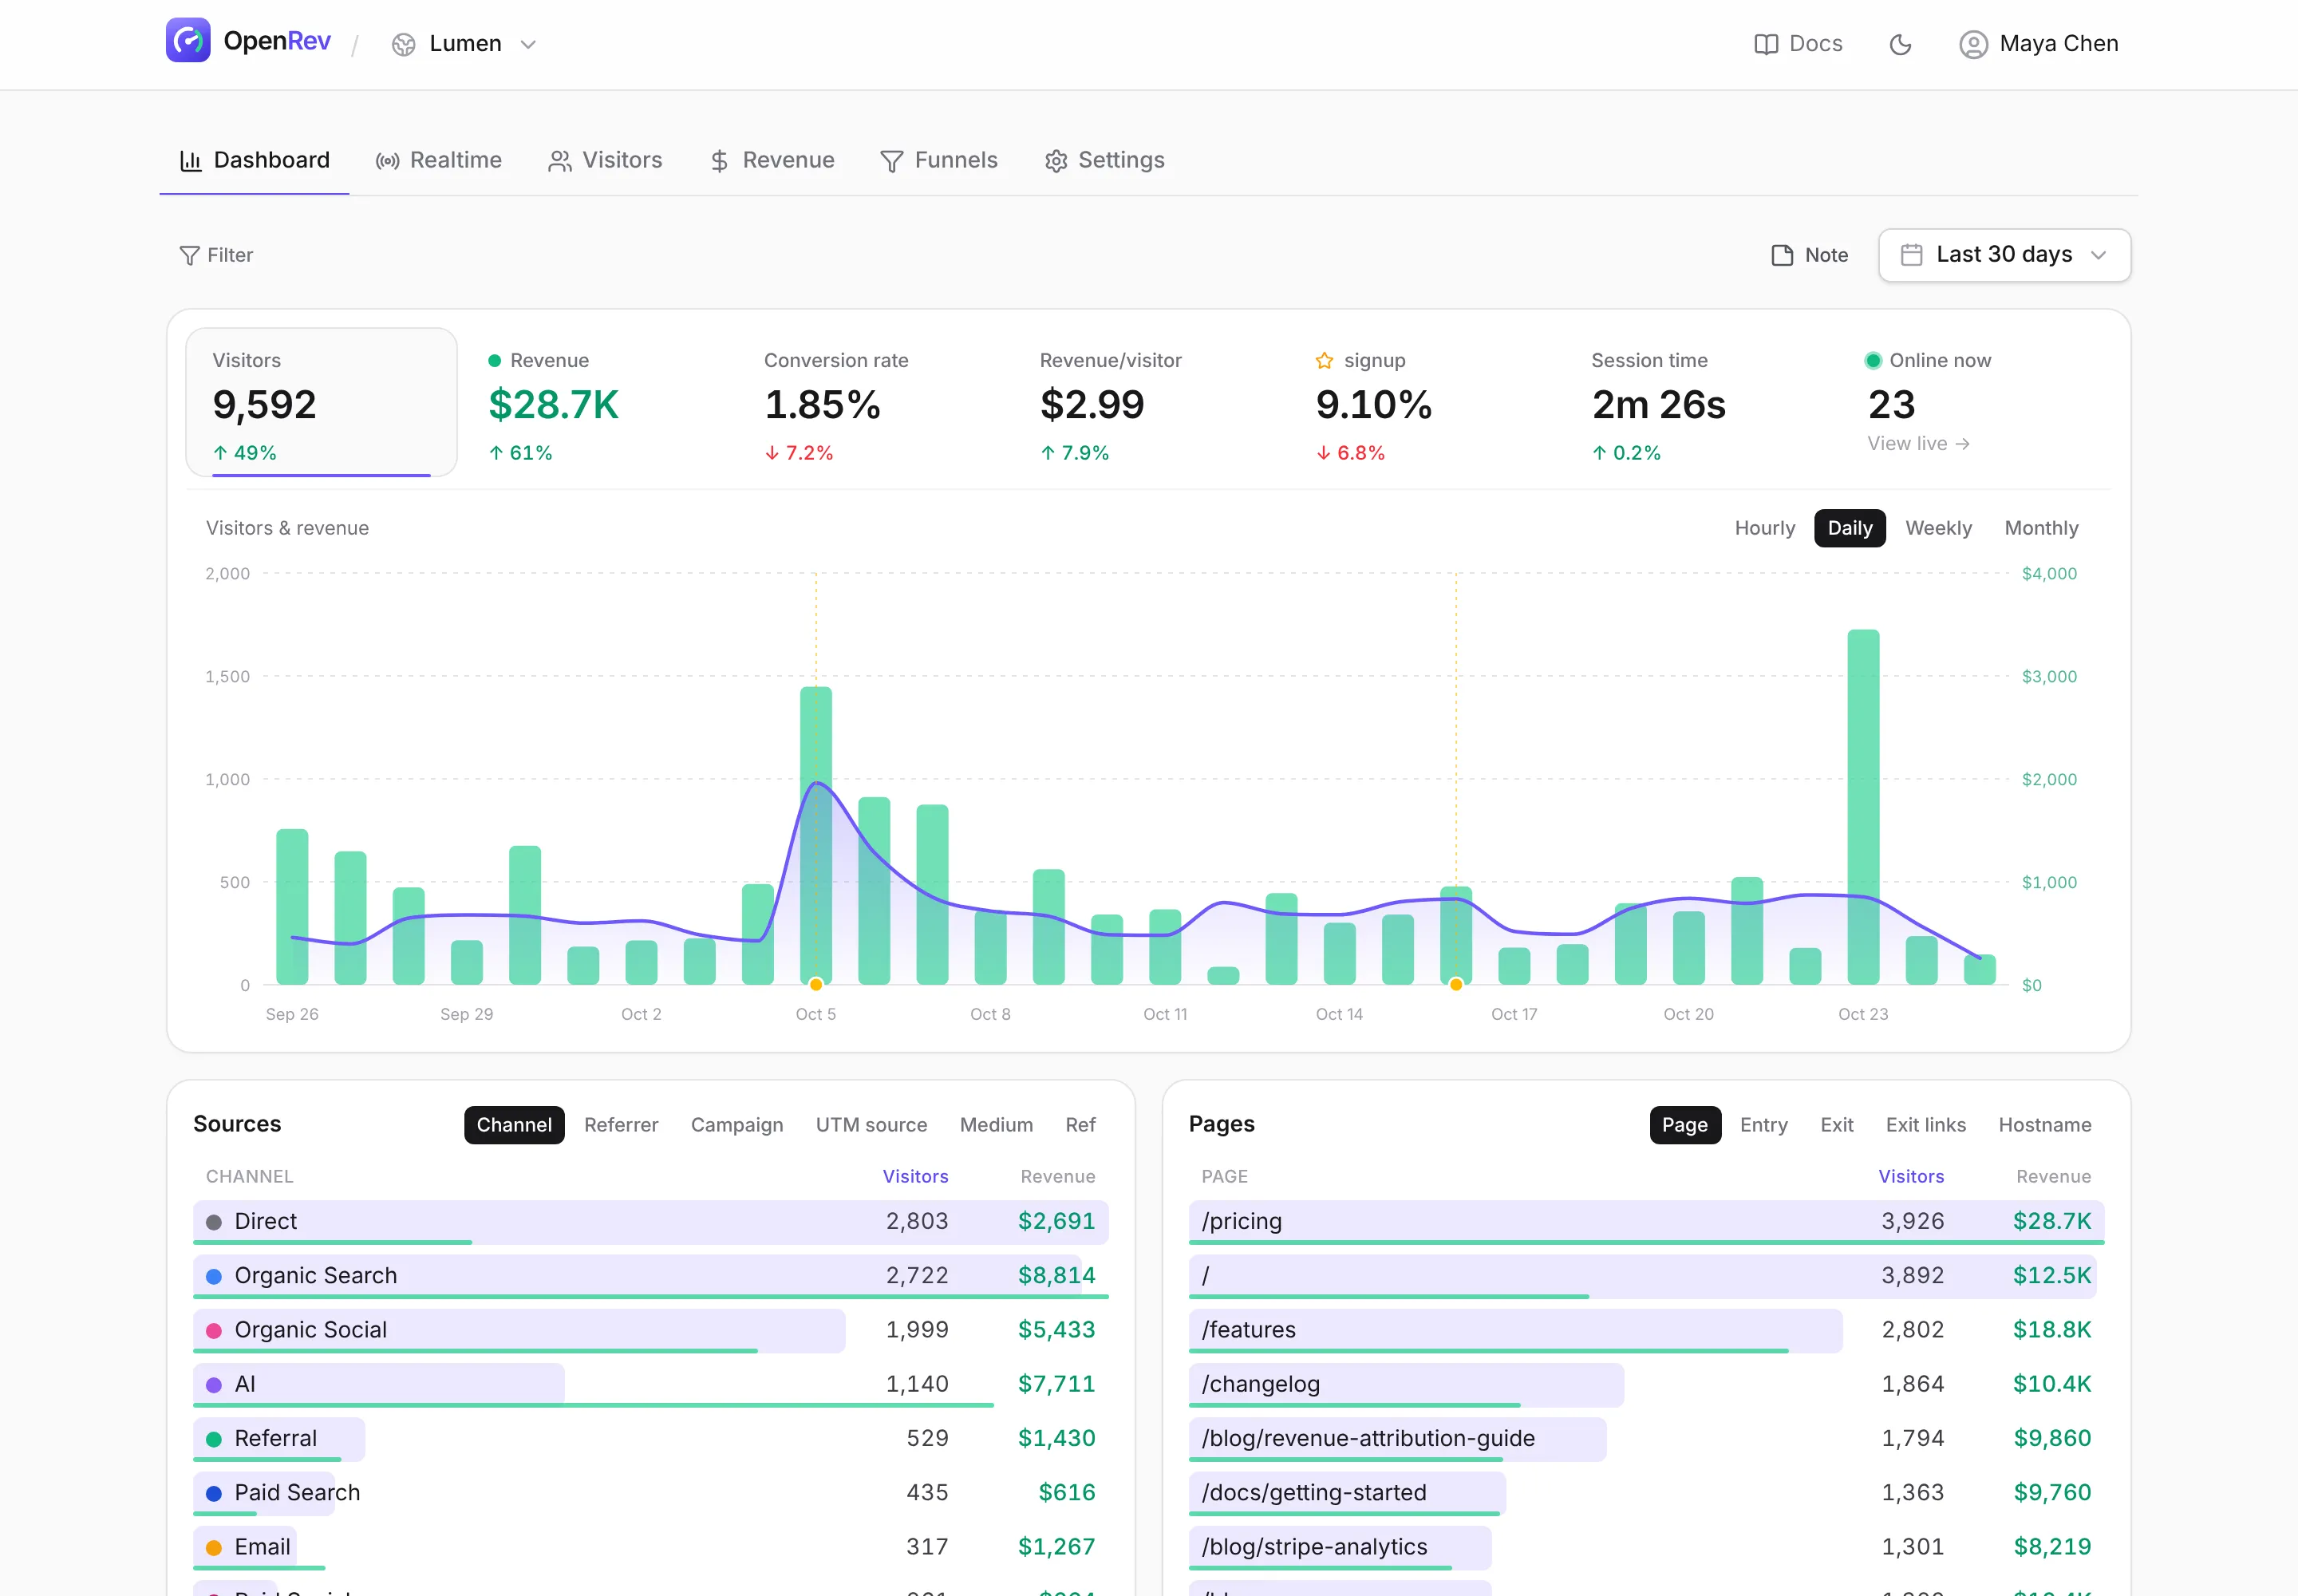The image size is (2298, 1596).
Task: Open the Referrer tab in Sources
Action: 621,1125
